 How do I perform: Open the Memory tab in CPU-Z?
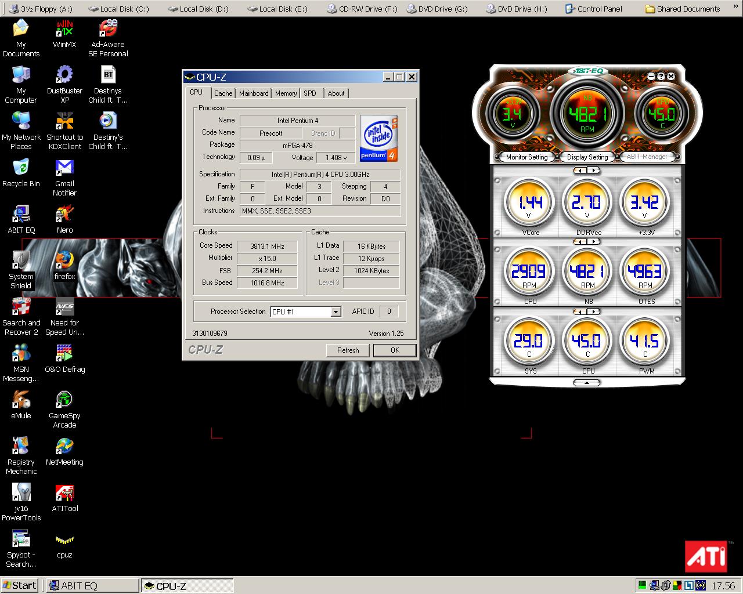click(x=286, y=93)
